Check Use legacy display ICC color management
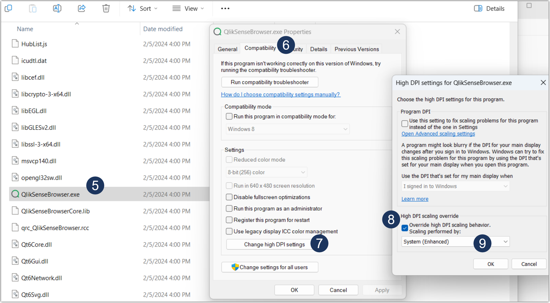This screenshot has height=303, width=550. coord(229,231)
